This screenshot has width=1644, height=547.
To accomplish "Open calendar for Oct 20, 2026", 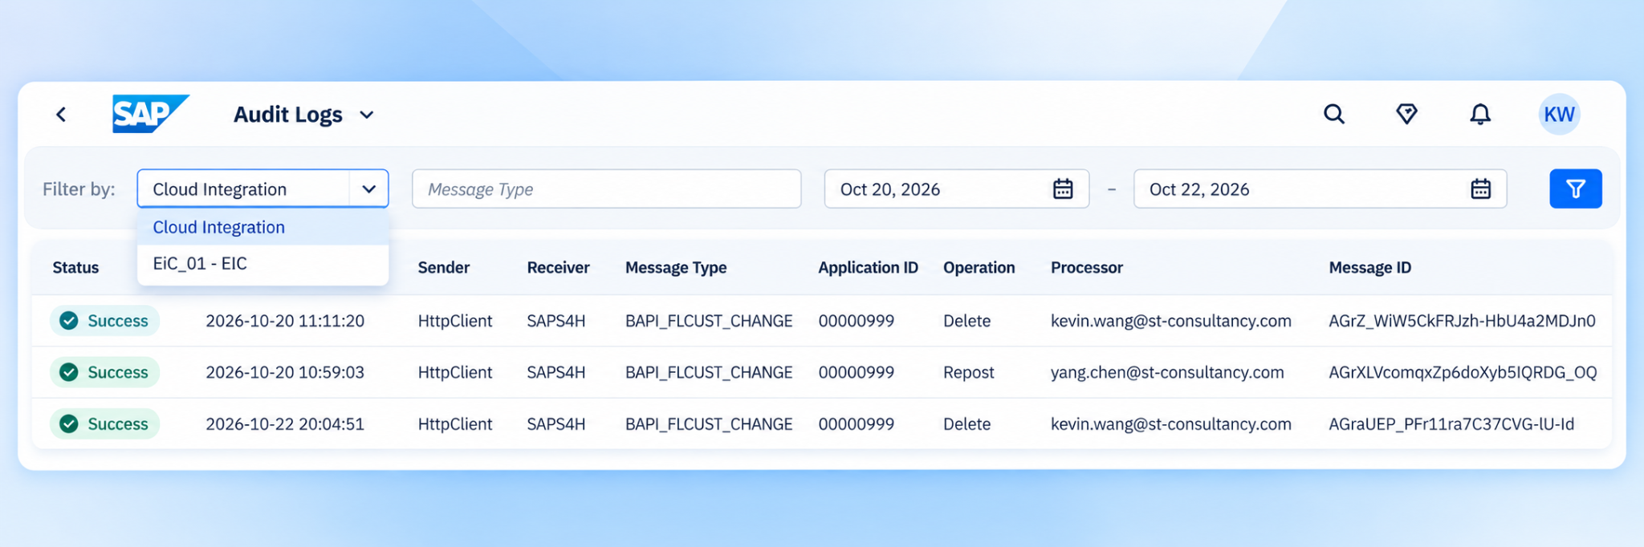I will point(1063,189).
